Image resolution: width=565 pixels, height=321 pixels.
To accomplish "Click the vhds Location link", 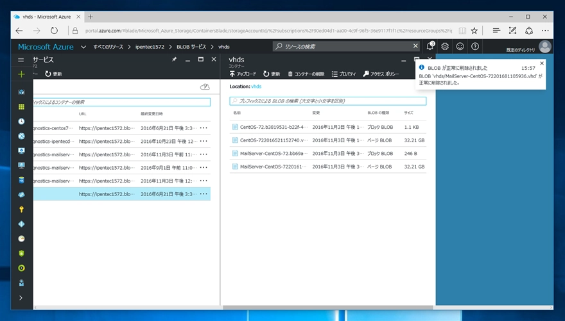I will point(256,86).
